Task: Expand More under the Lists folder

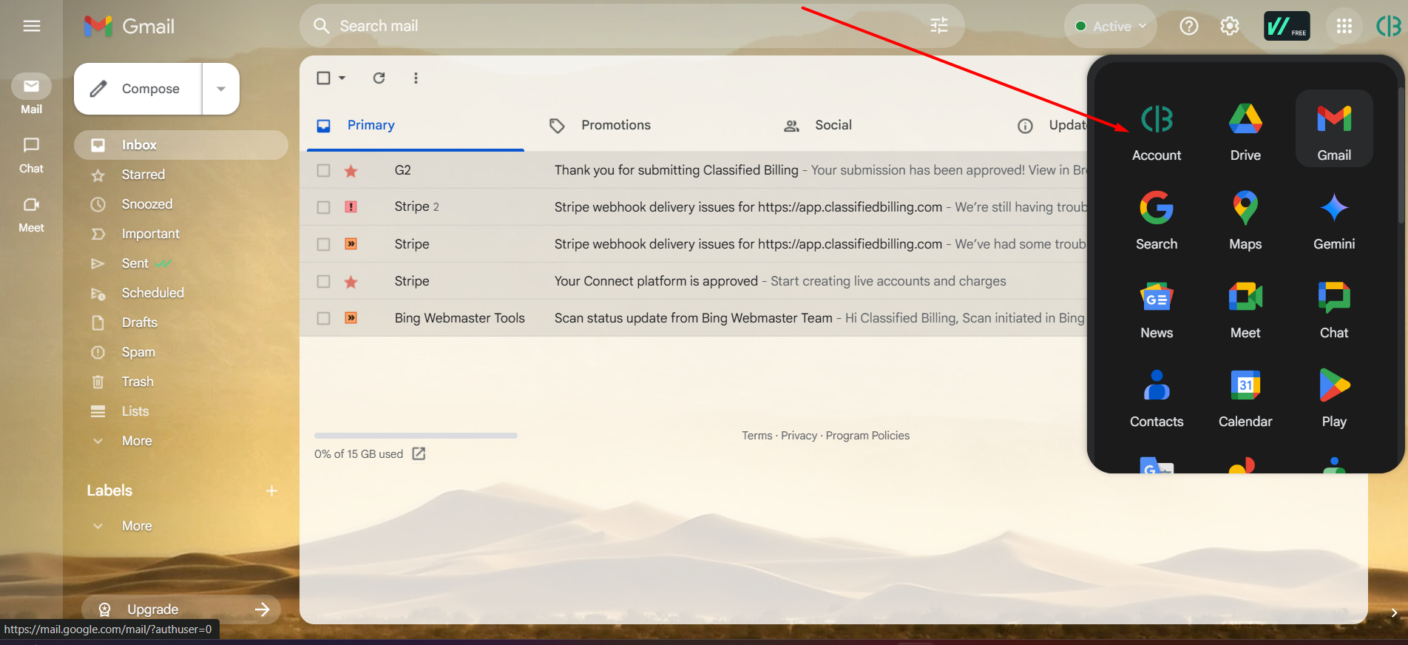Action: pos(137,441)
